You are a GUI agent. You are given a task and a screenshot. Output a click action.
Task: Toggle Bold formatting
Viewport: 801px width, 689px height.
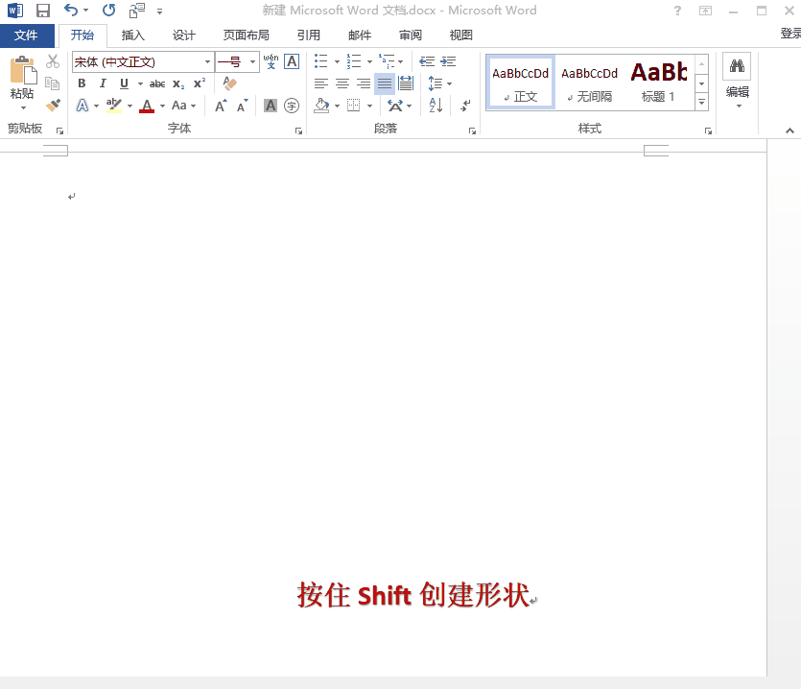coord(82,83)
